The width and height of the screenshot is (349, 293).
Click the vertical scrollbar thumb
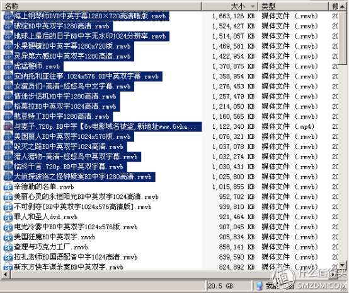click(342, 37)
